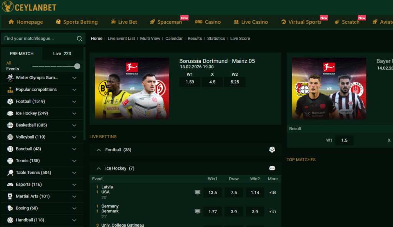Click the Tennis ball icon in sidebar
Image resolution: width=393 pixels, height=227 pixels.
[x=10, y=161]
